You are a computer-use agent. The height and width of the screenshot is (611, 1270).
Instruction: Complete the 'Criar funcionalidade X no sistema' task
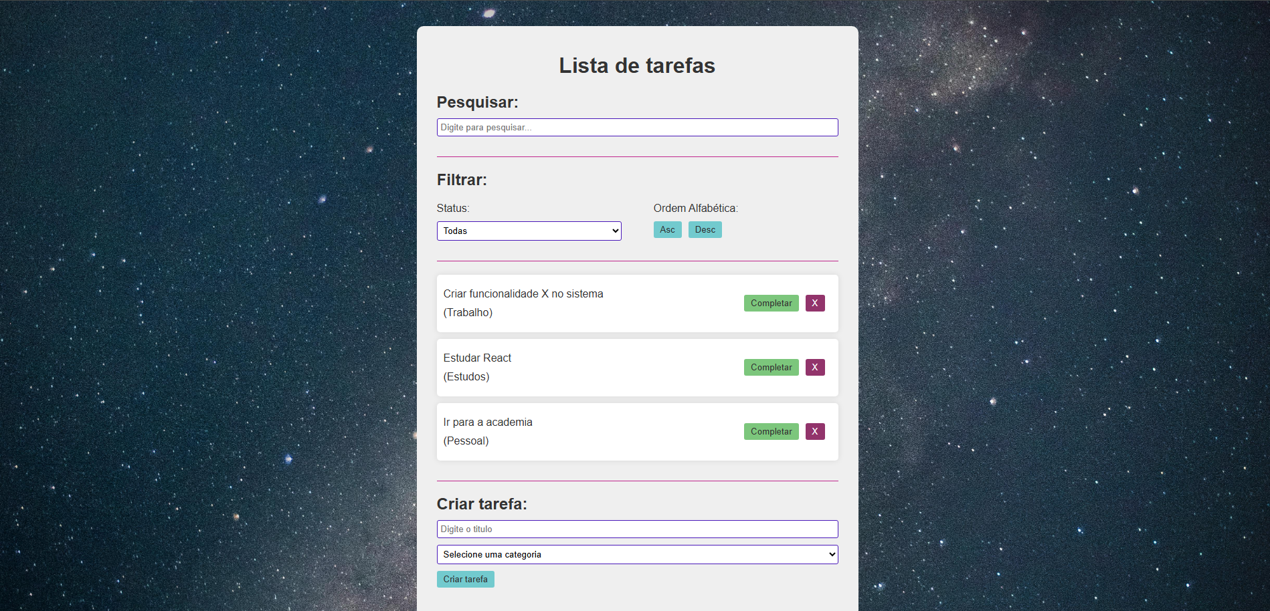coord(770,303)
